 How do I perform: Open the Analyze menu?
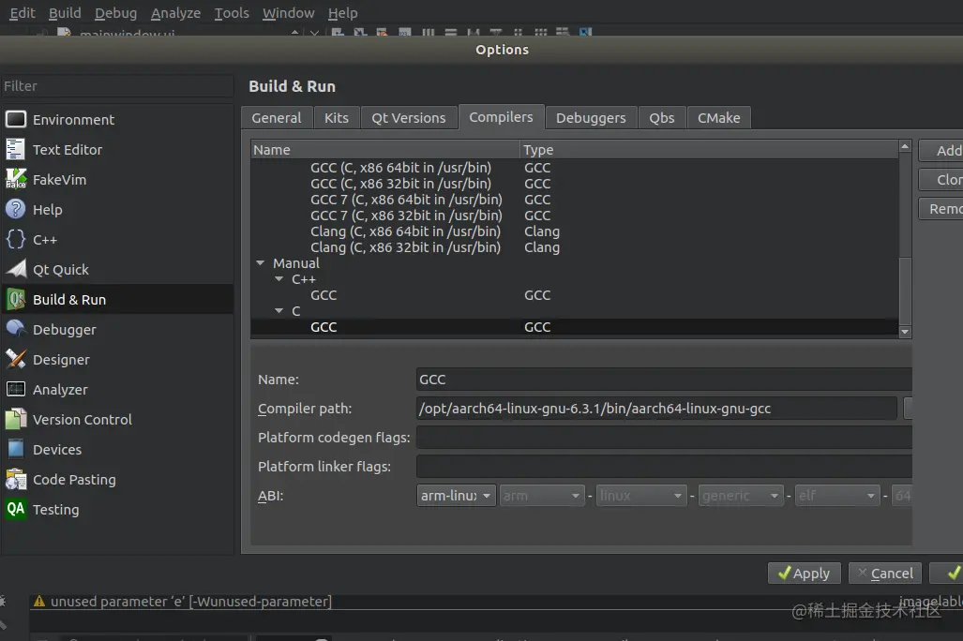175,13
